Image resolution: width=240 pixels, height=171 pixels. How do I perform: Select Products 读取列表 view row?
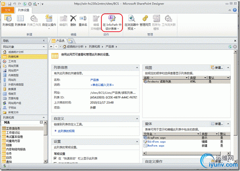tap(186, 81)
